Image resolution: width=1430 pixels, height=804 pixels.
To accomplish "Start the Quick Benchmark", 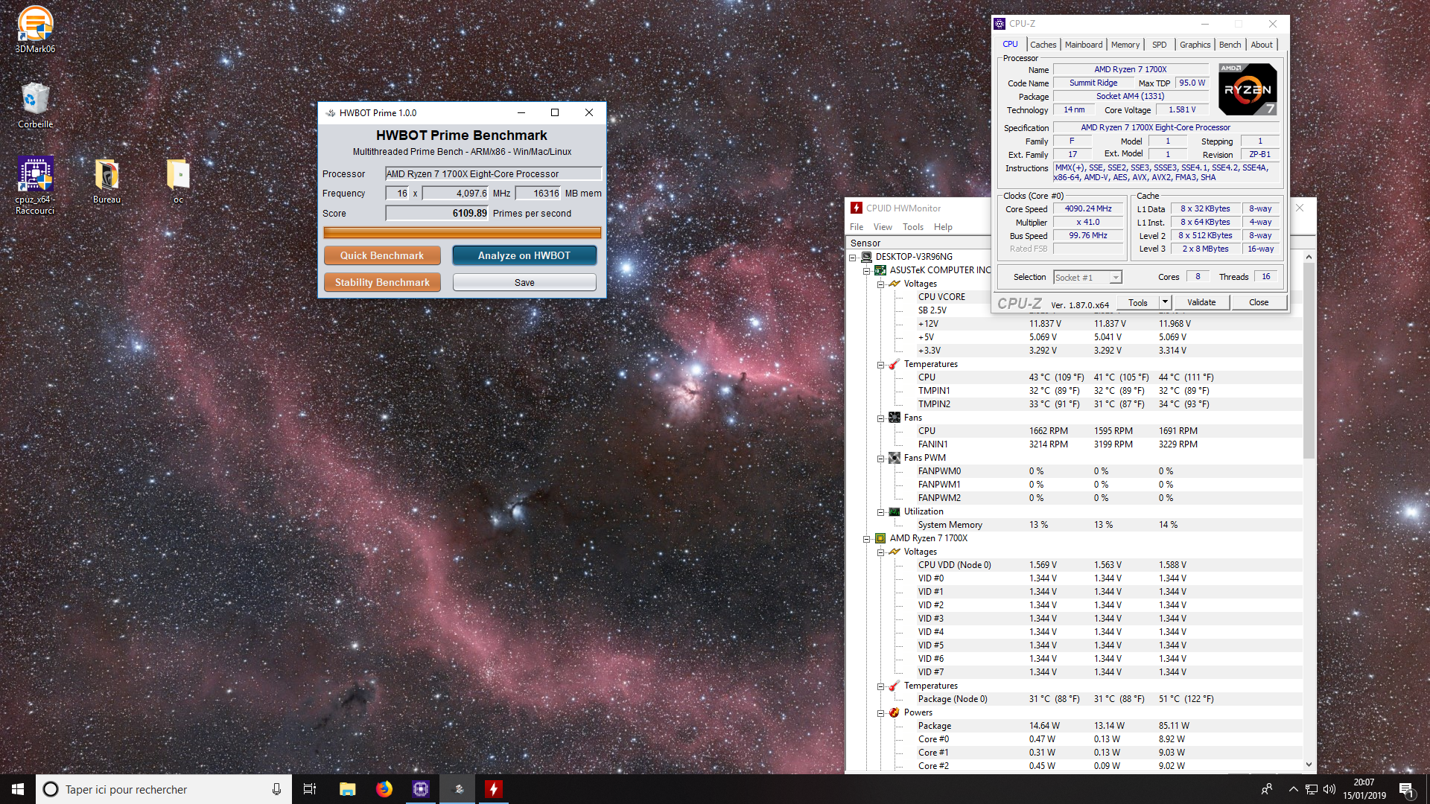I will [382, 255].
